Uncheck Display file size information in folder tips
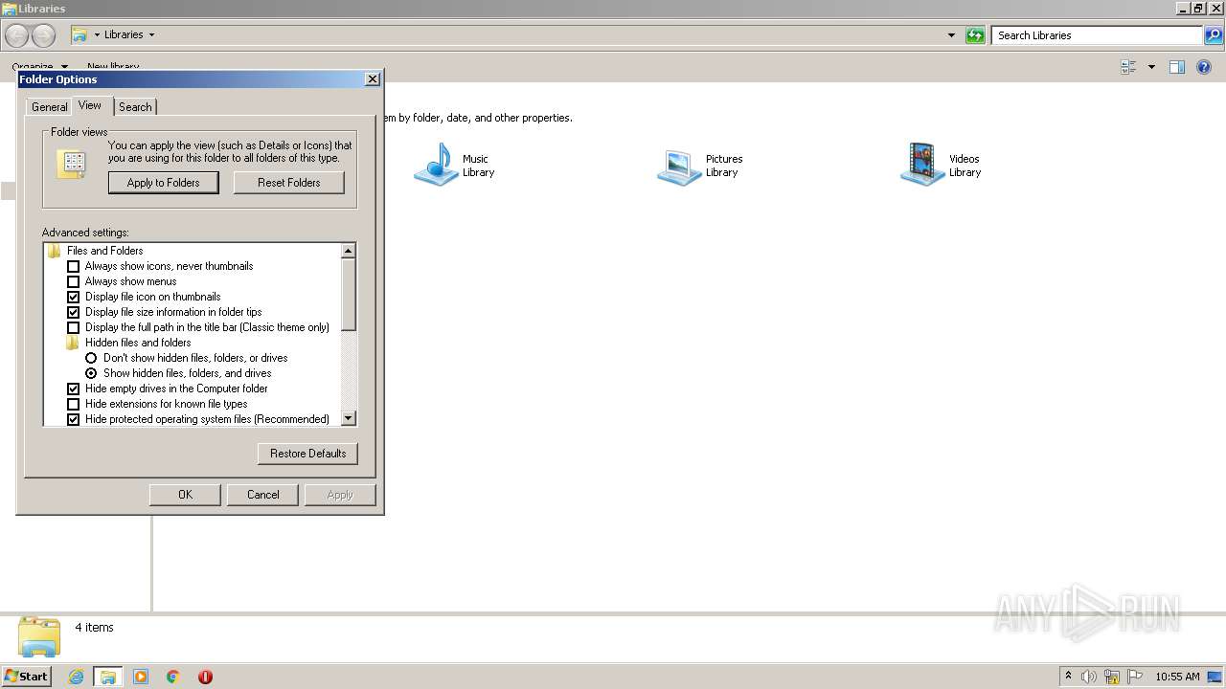Image resolution: width=1226 pixels, height=689 pixels. (x=73, y=312)
